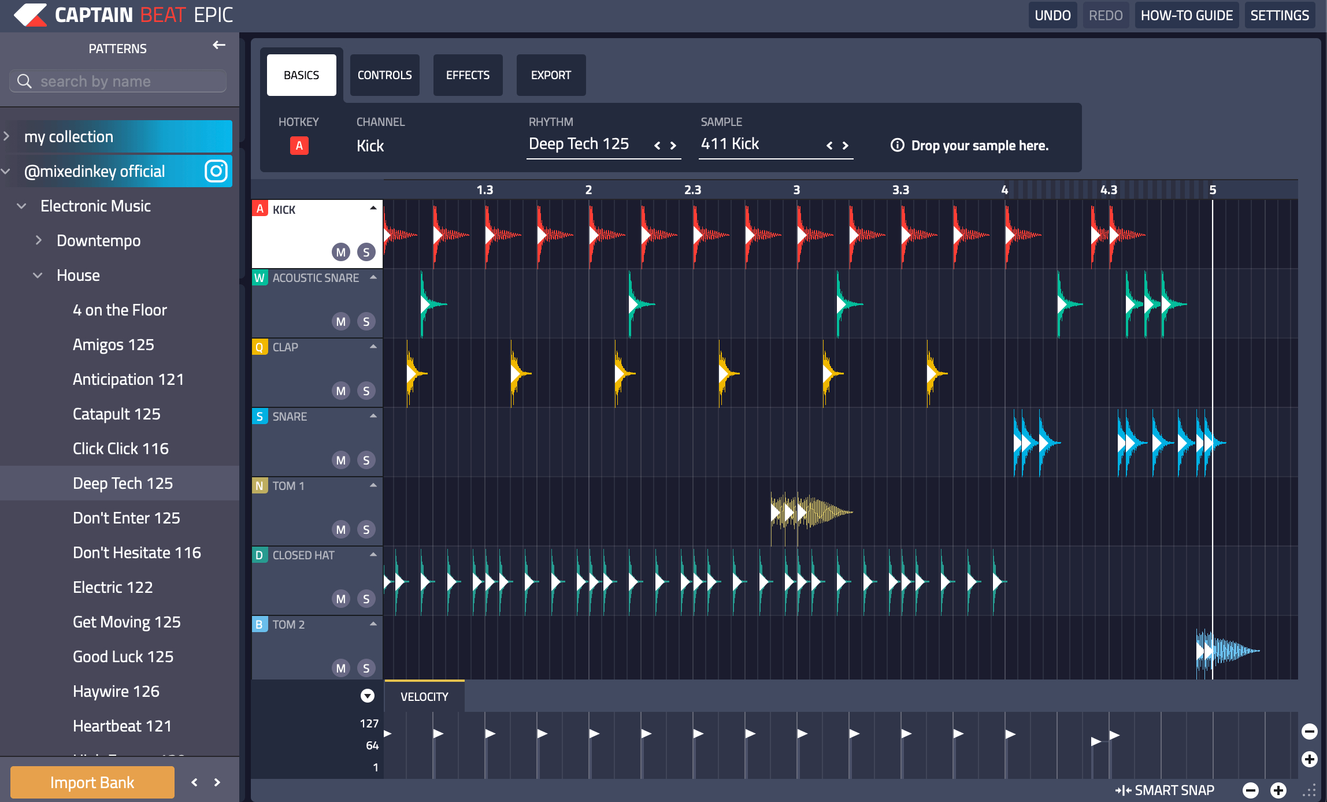Solo the Tom 2 track
1327x802 pixels.
[x=366, y=668]
